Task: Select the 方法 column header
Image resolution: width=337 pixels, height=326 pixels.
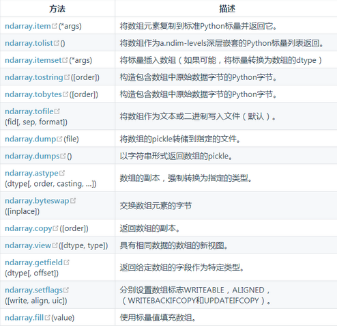Action: (x=57, y=9)
